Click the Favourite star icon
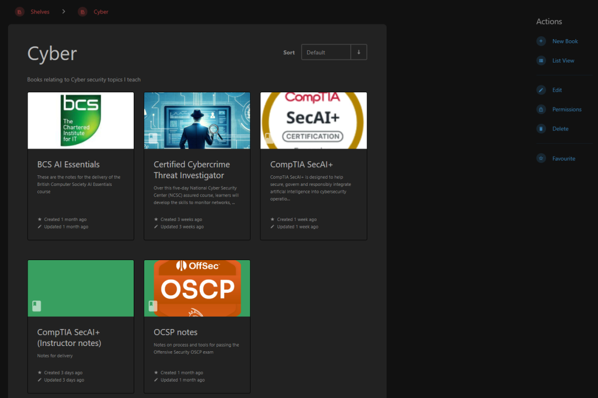Image resolution: width=598 pixels, height=398 pixels. [x=541, y=158]
